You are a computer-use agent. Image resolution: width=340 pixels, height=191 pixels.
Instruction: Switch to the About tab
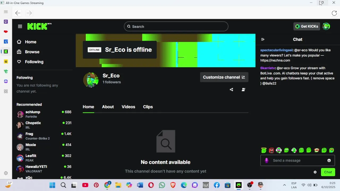108,107
